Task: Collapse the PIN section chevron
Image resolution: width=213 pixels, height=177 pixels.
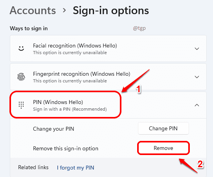Action: tap(197, 105)
